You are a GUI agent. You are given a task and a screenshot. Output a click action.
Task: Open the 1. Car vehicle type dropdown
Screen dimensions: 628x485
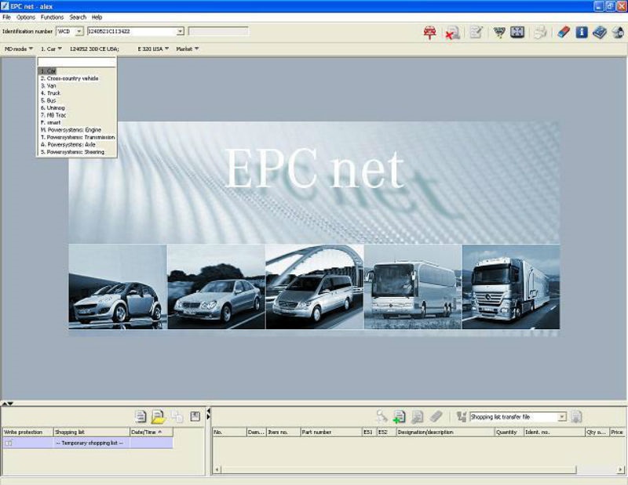[x=51, y=49]
